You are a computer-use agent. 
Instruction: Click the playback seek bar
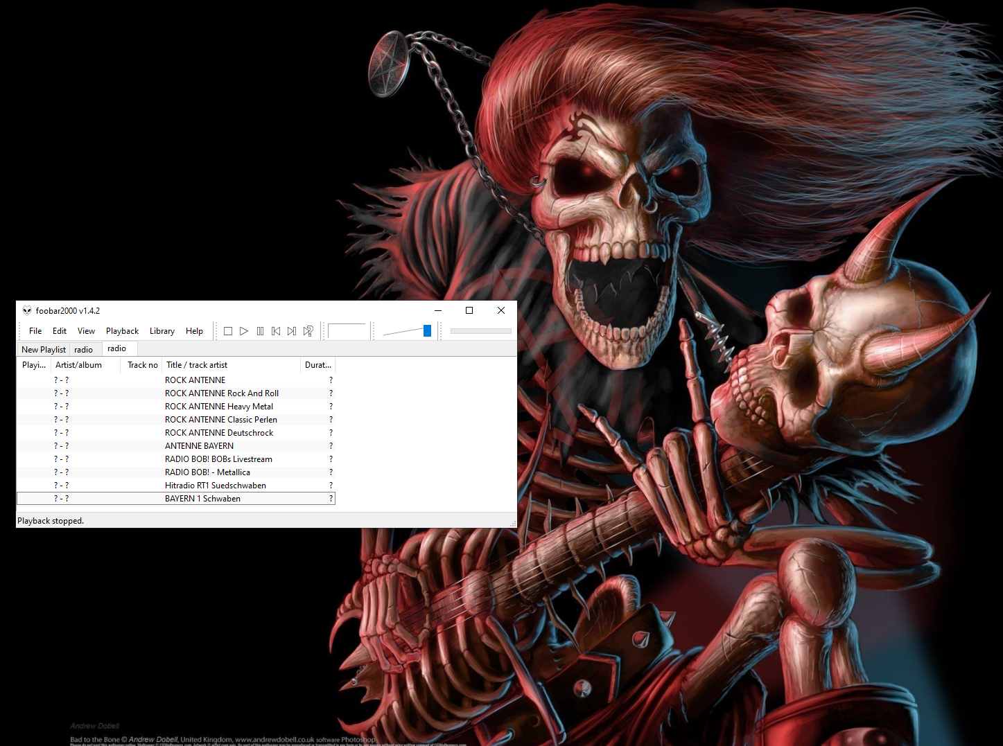480,331
